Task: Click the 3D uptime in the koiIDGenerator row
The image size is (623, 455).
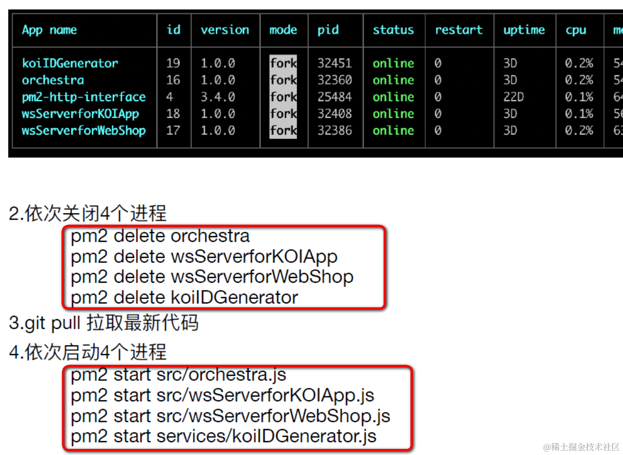Action: click(510, 63)
